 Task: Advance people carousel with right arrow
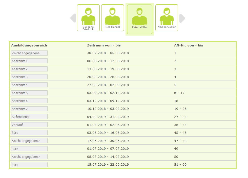click(182, 18)
